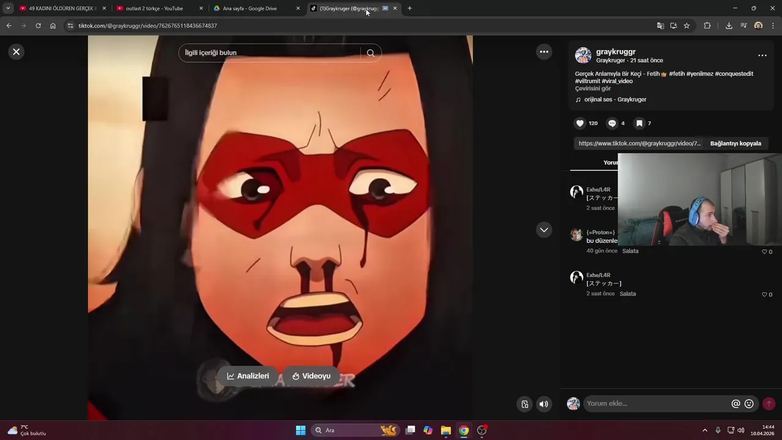This screenshot has width=782, height=440.
Task: Open a new browser tab with plus
Action: point(409,9)
